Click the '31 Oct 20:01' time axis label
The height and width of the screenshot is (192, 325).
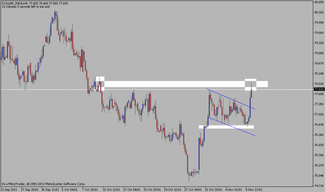click(213, 189)
